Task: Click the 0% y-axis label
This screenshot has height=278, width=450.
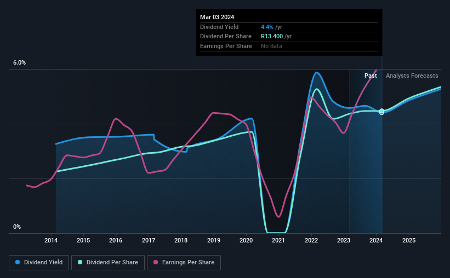Action: coord(17,227)
